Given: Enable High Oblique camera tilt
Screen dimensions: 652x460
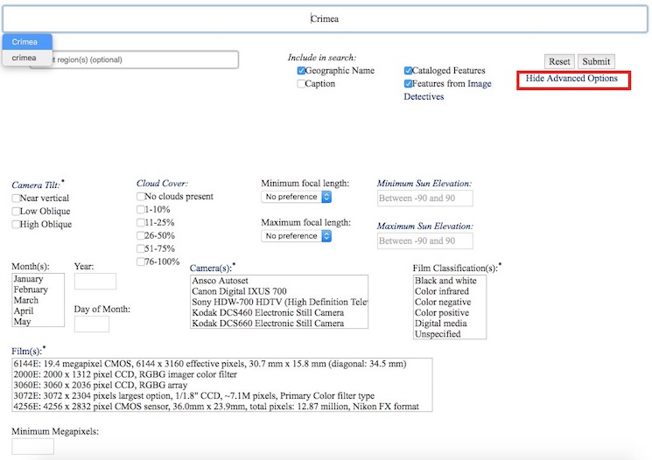Looking at the screenshot, I should click(x=17, y=225).
